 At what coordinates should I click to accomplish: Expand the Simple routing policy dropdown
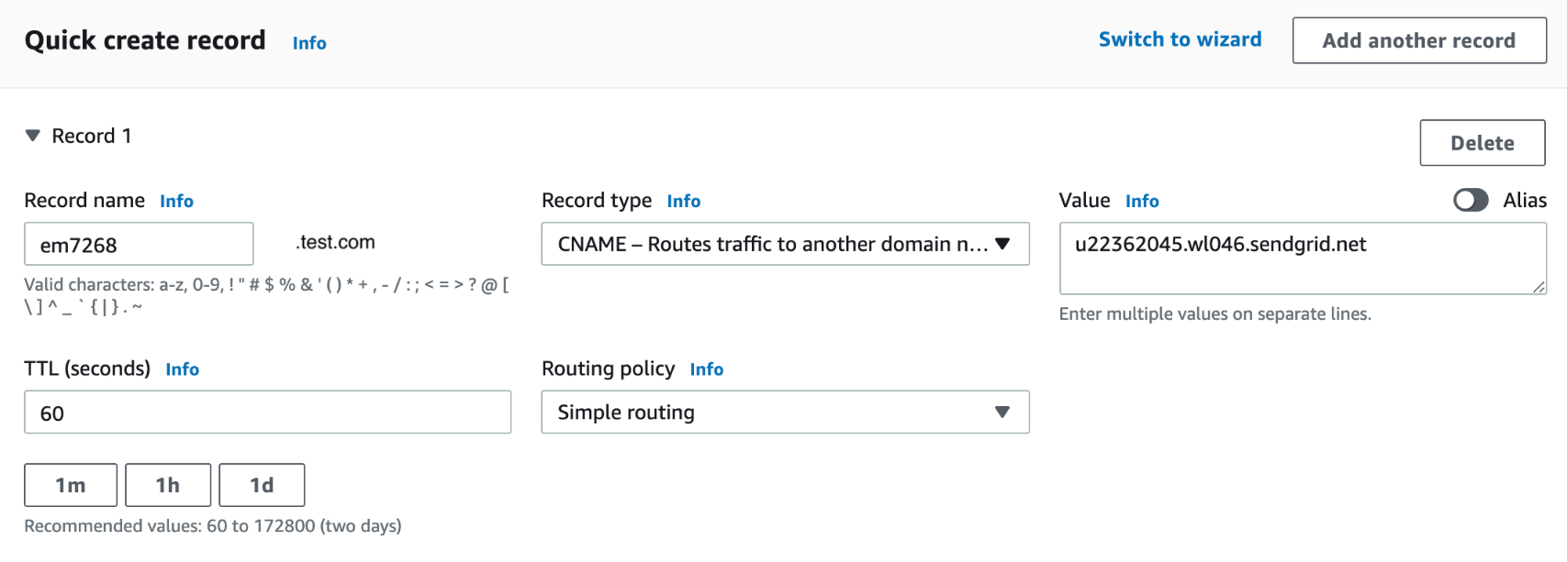click(x=785, y=413)
